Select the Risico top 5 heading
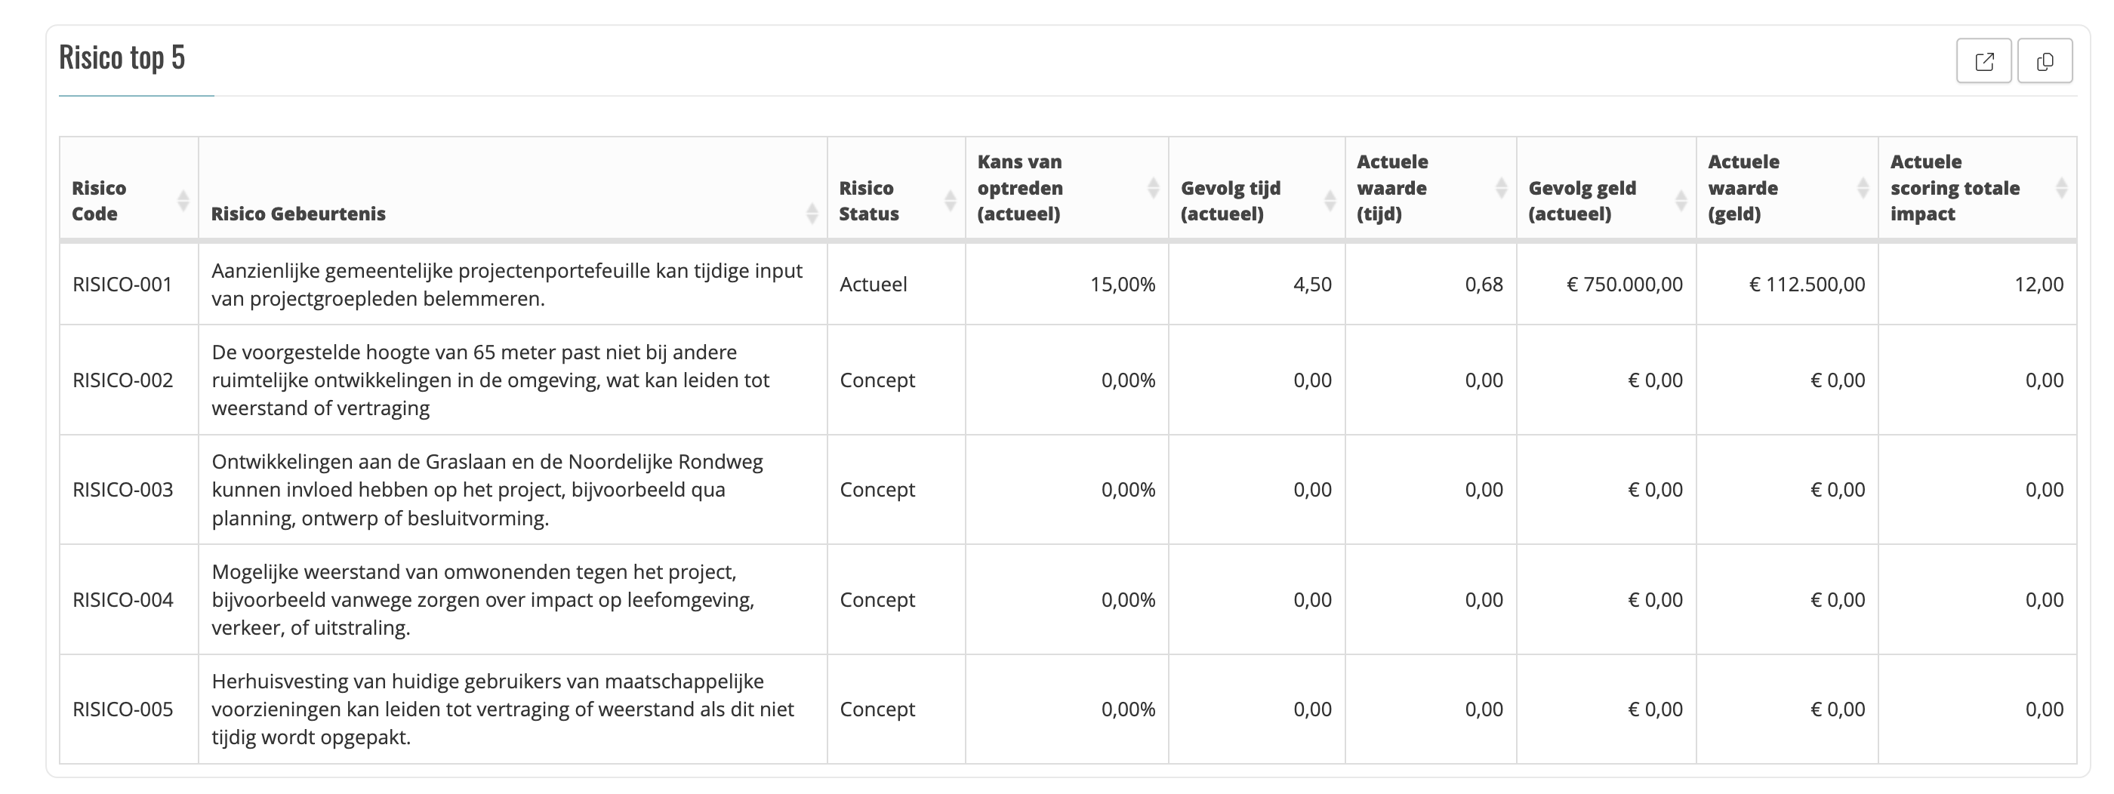The height and width of the screenshot is (794, 2114). (x=122, y=57)
